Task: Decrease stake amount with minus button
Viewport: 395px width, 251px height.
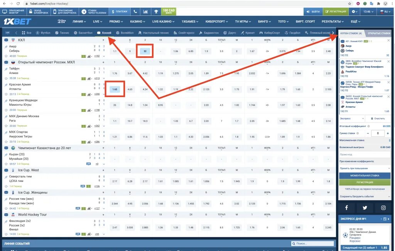Action: pos(368,133)
